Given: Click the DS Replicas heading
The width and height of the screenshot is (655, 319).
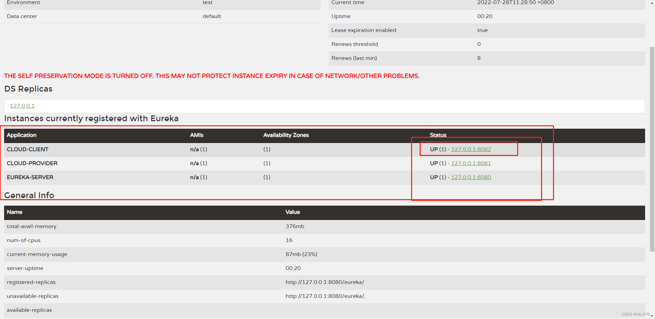Looking at the screenshot, I should (28, 89).
